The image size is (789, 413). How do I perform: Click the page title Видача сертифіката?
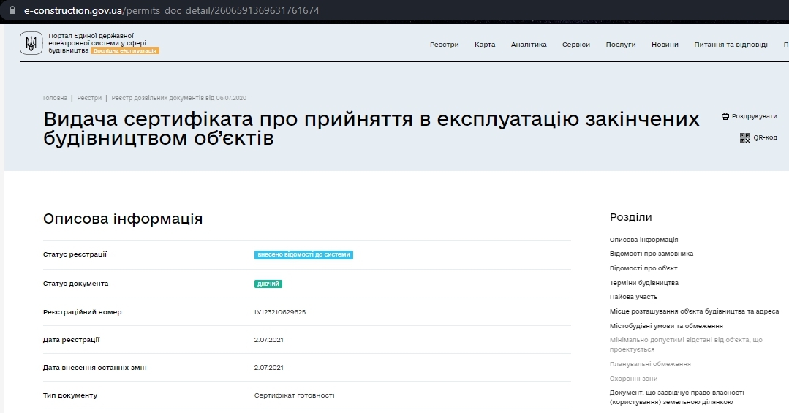371,128
